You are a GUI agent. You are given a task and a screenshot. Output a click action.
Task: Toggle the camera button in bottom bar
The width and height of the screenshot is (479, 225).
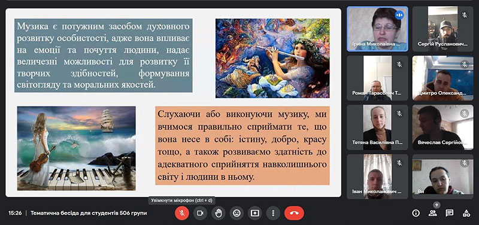click(200, 213)
